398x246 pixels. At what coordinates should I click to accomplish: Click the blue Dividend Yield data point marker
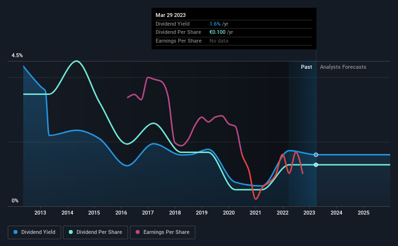coord(316,154)
